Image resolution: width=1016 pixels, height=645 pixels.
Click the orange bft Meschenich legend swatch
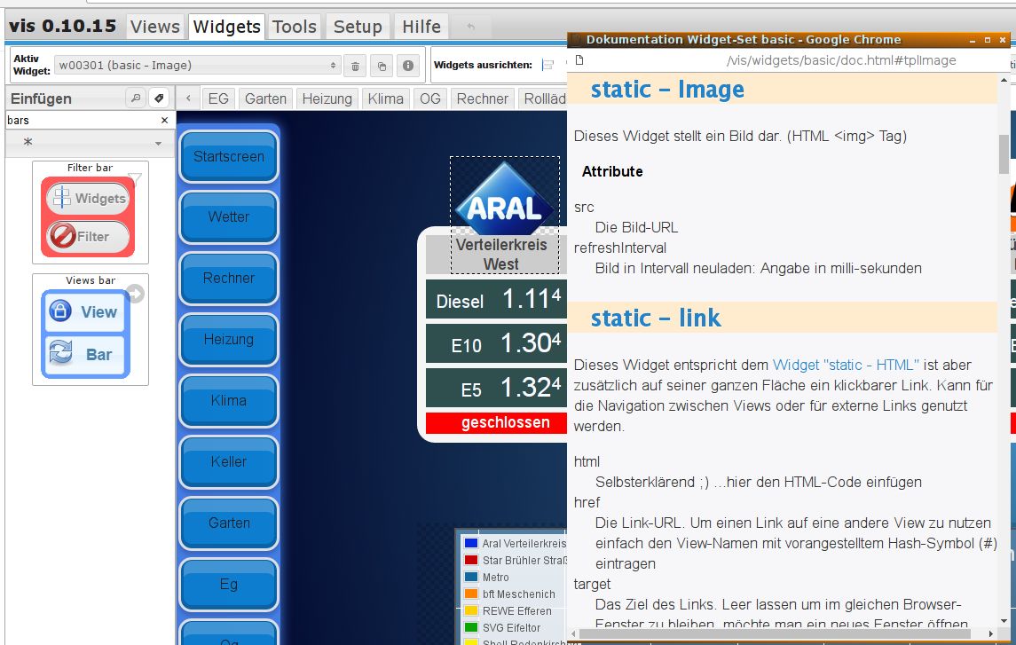tap(471, 594)
